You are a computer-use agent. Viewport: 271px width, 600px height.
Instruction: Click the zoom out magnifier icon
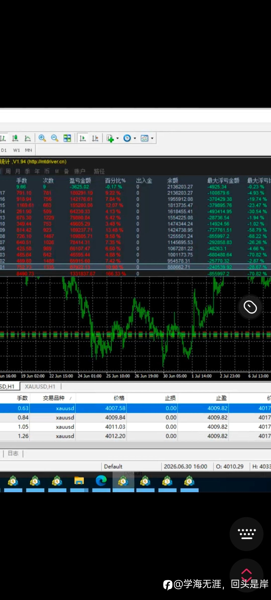pos(54,138)
